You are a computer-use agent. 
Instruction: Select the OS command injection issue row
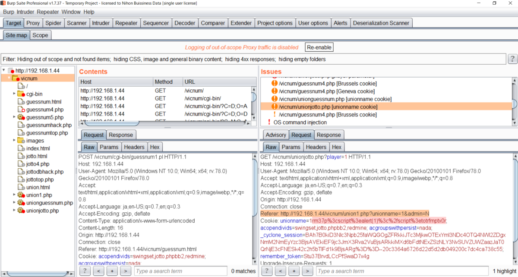386,123
